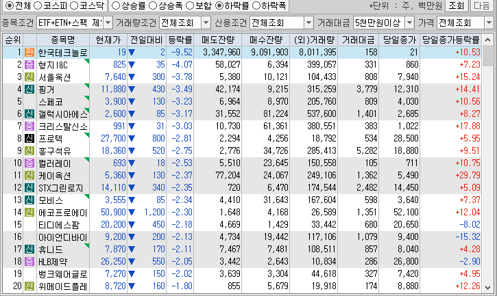Click the 신 badge beside 갤럭시아에스
This screenshot has height=296, width=497.
pyautogui.click(x=29, y=114)
